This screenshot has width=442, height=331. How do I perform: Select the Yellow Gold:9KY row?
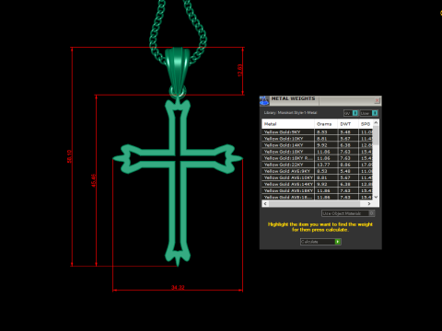[317, 132]
